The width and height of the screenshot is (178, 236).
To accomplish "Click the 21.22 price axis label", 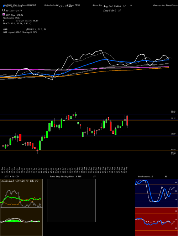I will tap(173, 134).
